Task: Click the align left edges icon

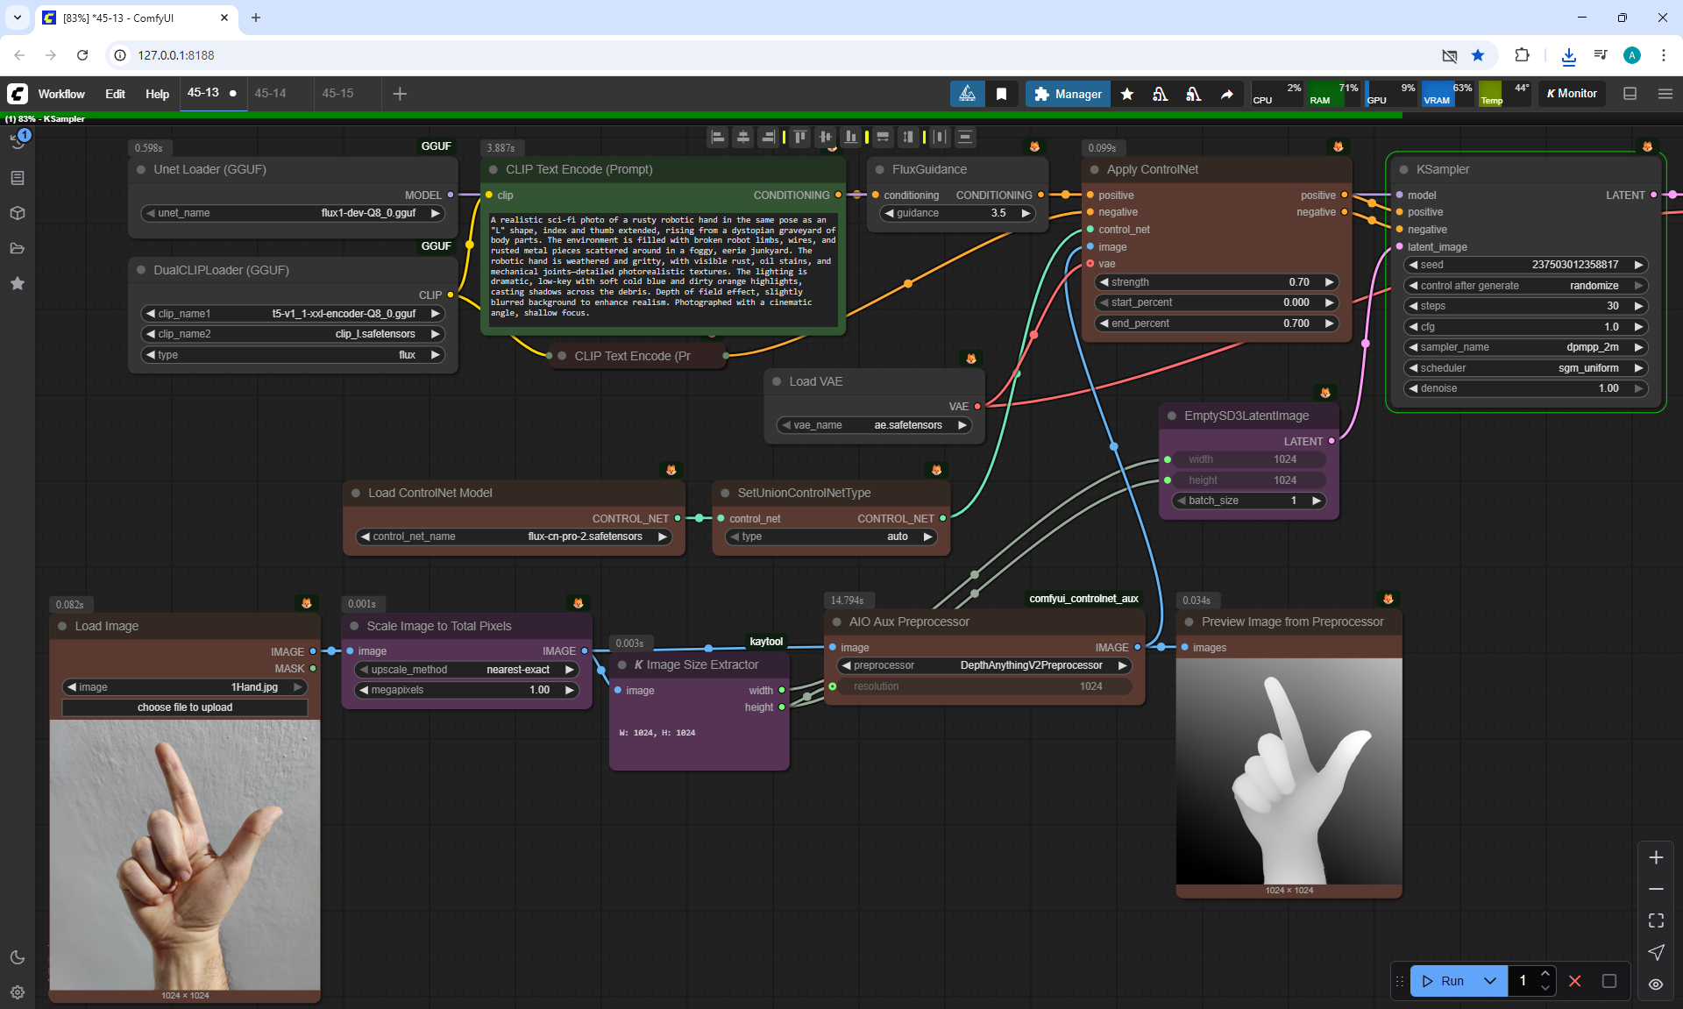Action: (x=718, y=137)
